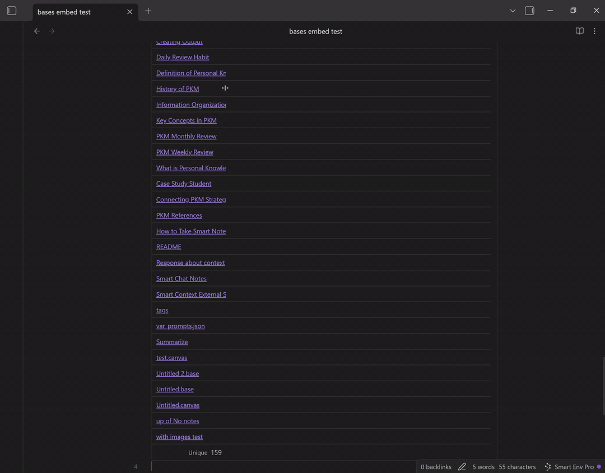
Task: Click the word count in status bar
Action: click(x=483, y=467)
